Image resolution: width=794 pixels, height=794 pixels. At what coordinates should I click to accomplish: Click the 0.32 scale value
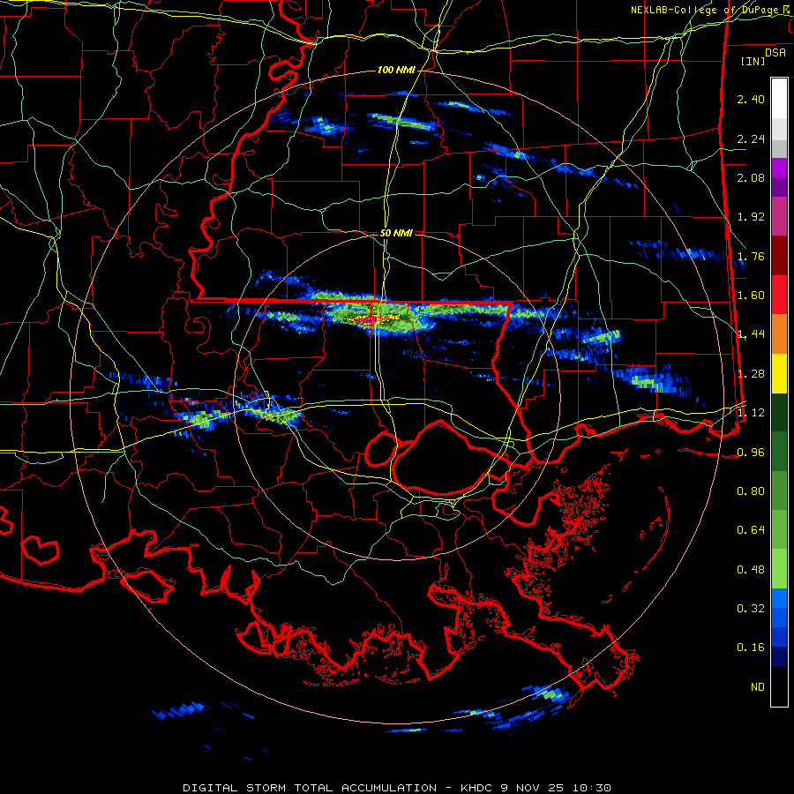[751, 609]
